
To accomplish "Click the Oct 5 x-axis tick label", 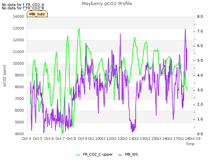I will (38, 139).
